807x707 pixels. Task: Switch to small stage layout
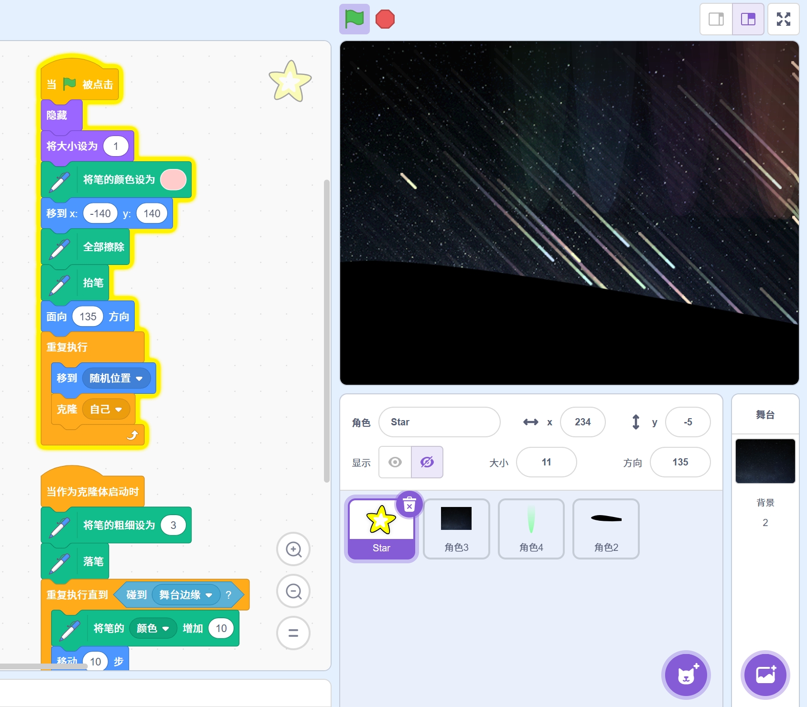point(716,19)
